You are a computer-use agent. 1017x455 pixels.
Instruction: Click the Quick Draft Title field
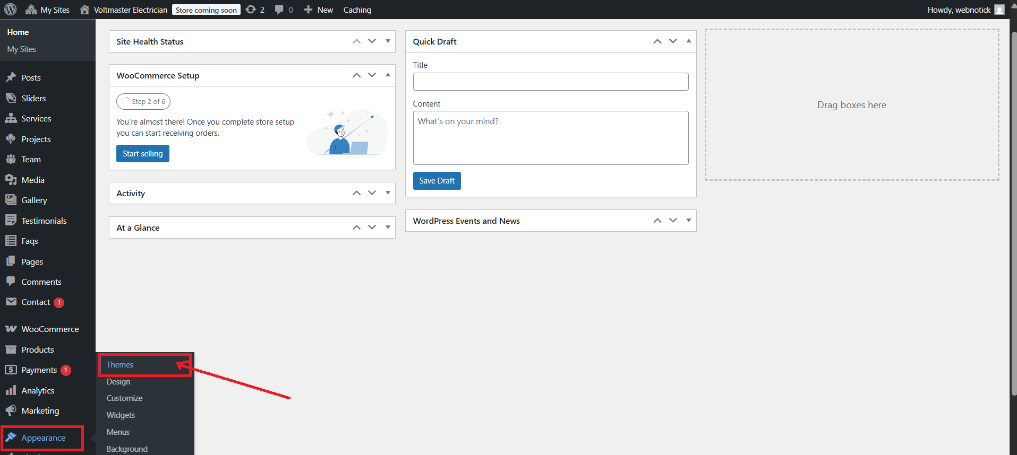550,82
